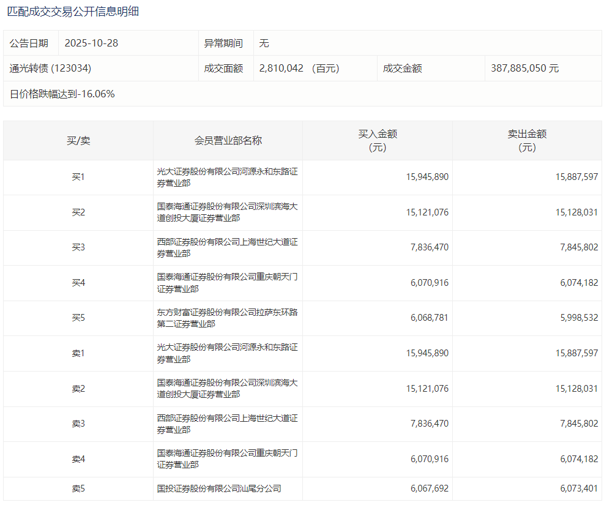Click the 卖1 row label cell
Image resolution: width=604 pixels, height=505 pixels.
click(x=78, y=354)
